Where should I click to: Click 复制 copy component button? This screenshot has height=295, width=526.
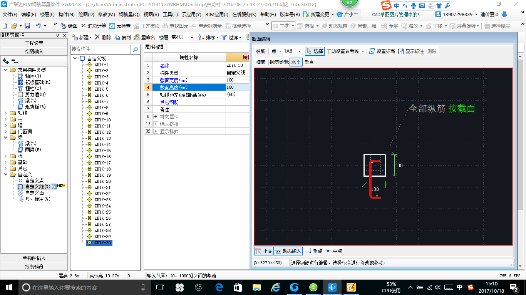click(122, 37)
